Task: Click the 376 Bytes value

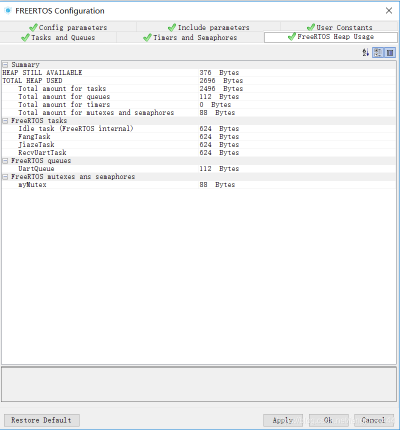Action: coord(219,72)
